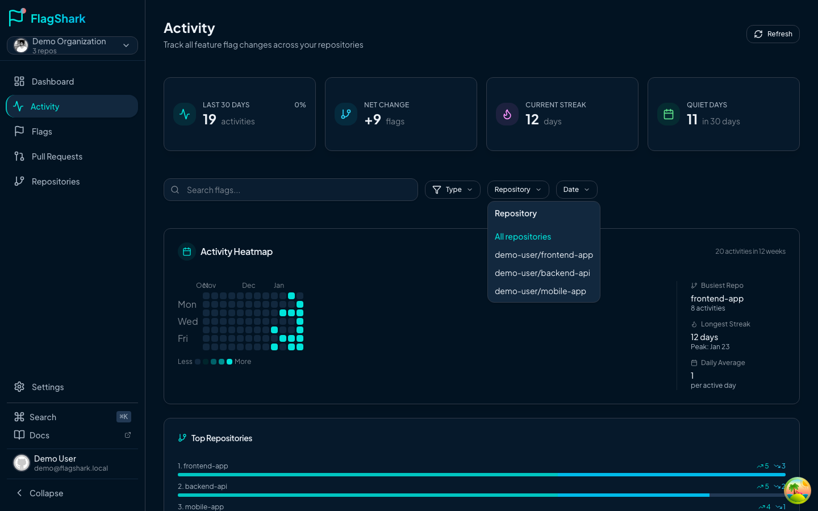The height and width of the screenshot is (511, 818).
Task: Expand the Demo Organization switcher
Action: point(72,45)
